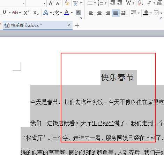Click the Grow Font (A+) icon
Screen dimensions: 164x155
point(51,3)
